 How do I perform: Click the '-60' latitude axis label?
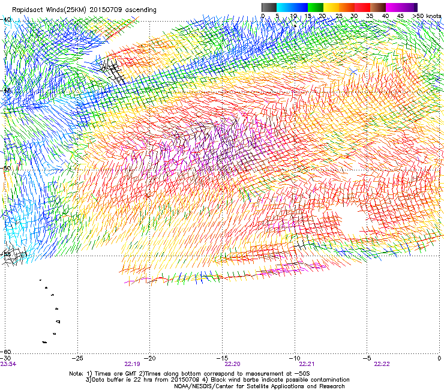point(6,352)
